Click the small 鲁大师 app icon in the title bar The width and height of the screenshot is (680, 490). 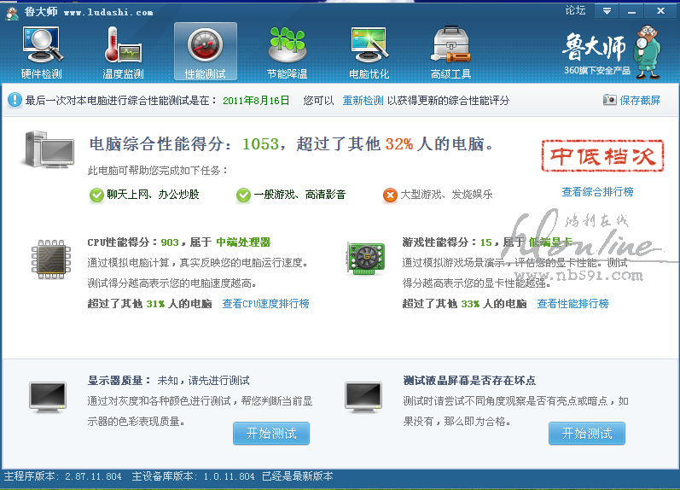(12, 13)
